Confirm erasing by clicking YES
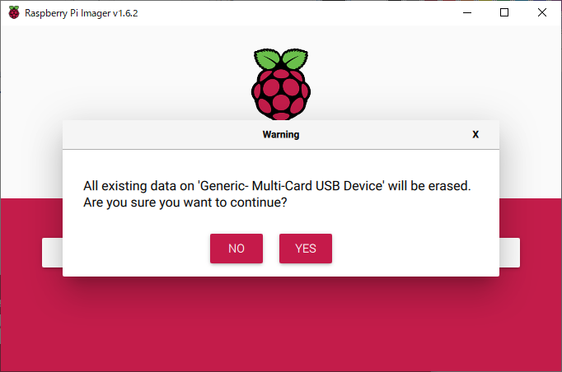This screenshot has height=372, width=562. pyautogui.click(x=306, y=249)
